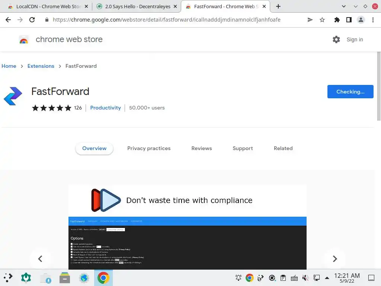Image resolution: width=381 pixels, height=286 pixels.
Task: Open the Support tab
Action: coord(243,148)
